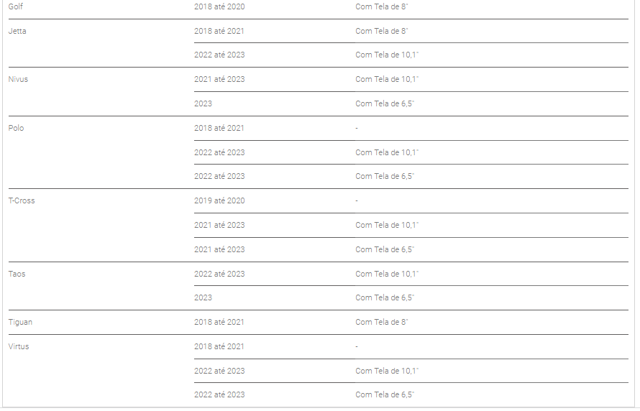Click T-Cross's 2019 até 2020 year range
Viewport: 640px width, 411px height.
pos(219,200)
